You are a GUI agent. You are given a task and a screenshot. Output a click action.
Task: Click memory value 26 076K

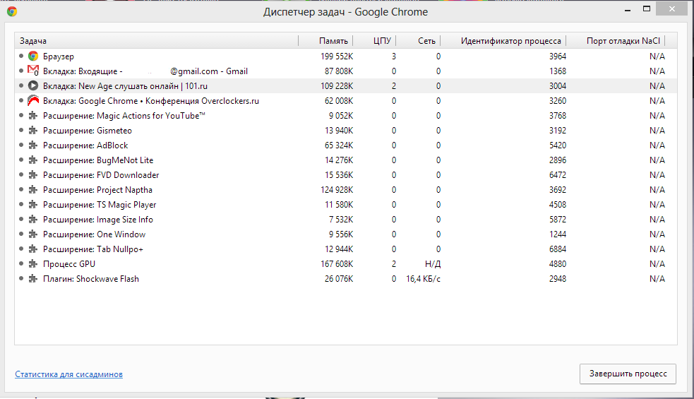coord(339,278)
